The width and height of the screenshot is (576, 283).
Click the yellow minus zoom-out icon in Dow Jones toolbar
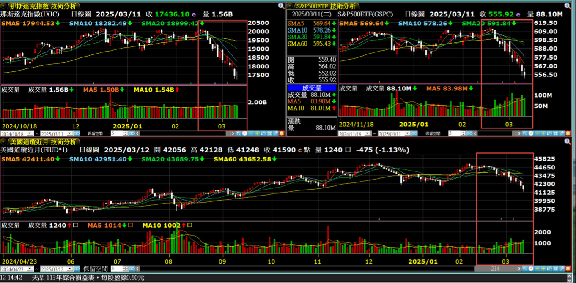tap(537, 269)
